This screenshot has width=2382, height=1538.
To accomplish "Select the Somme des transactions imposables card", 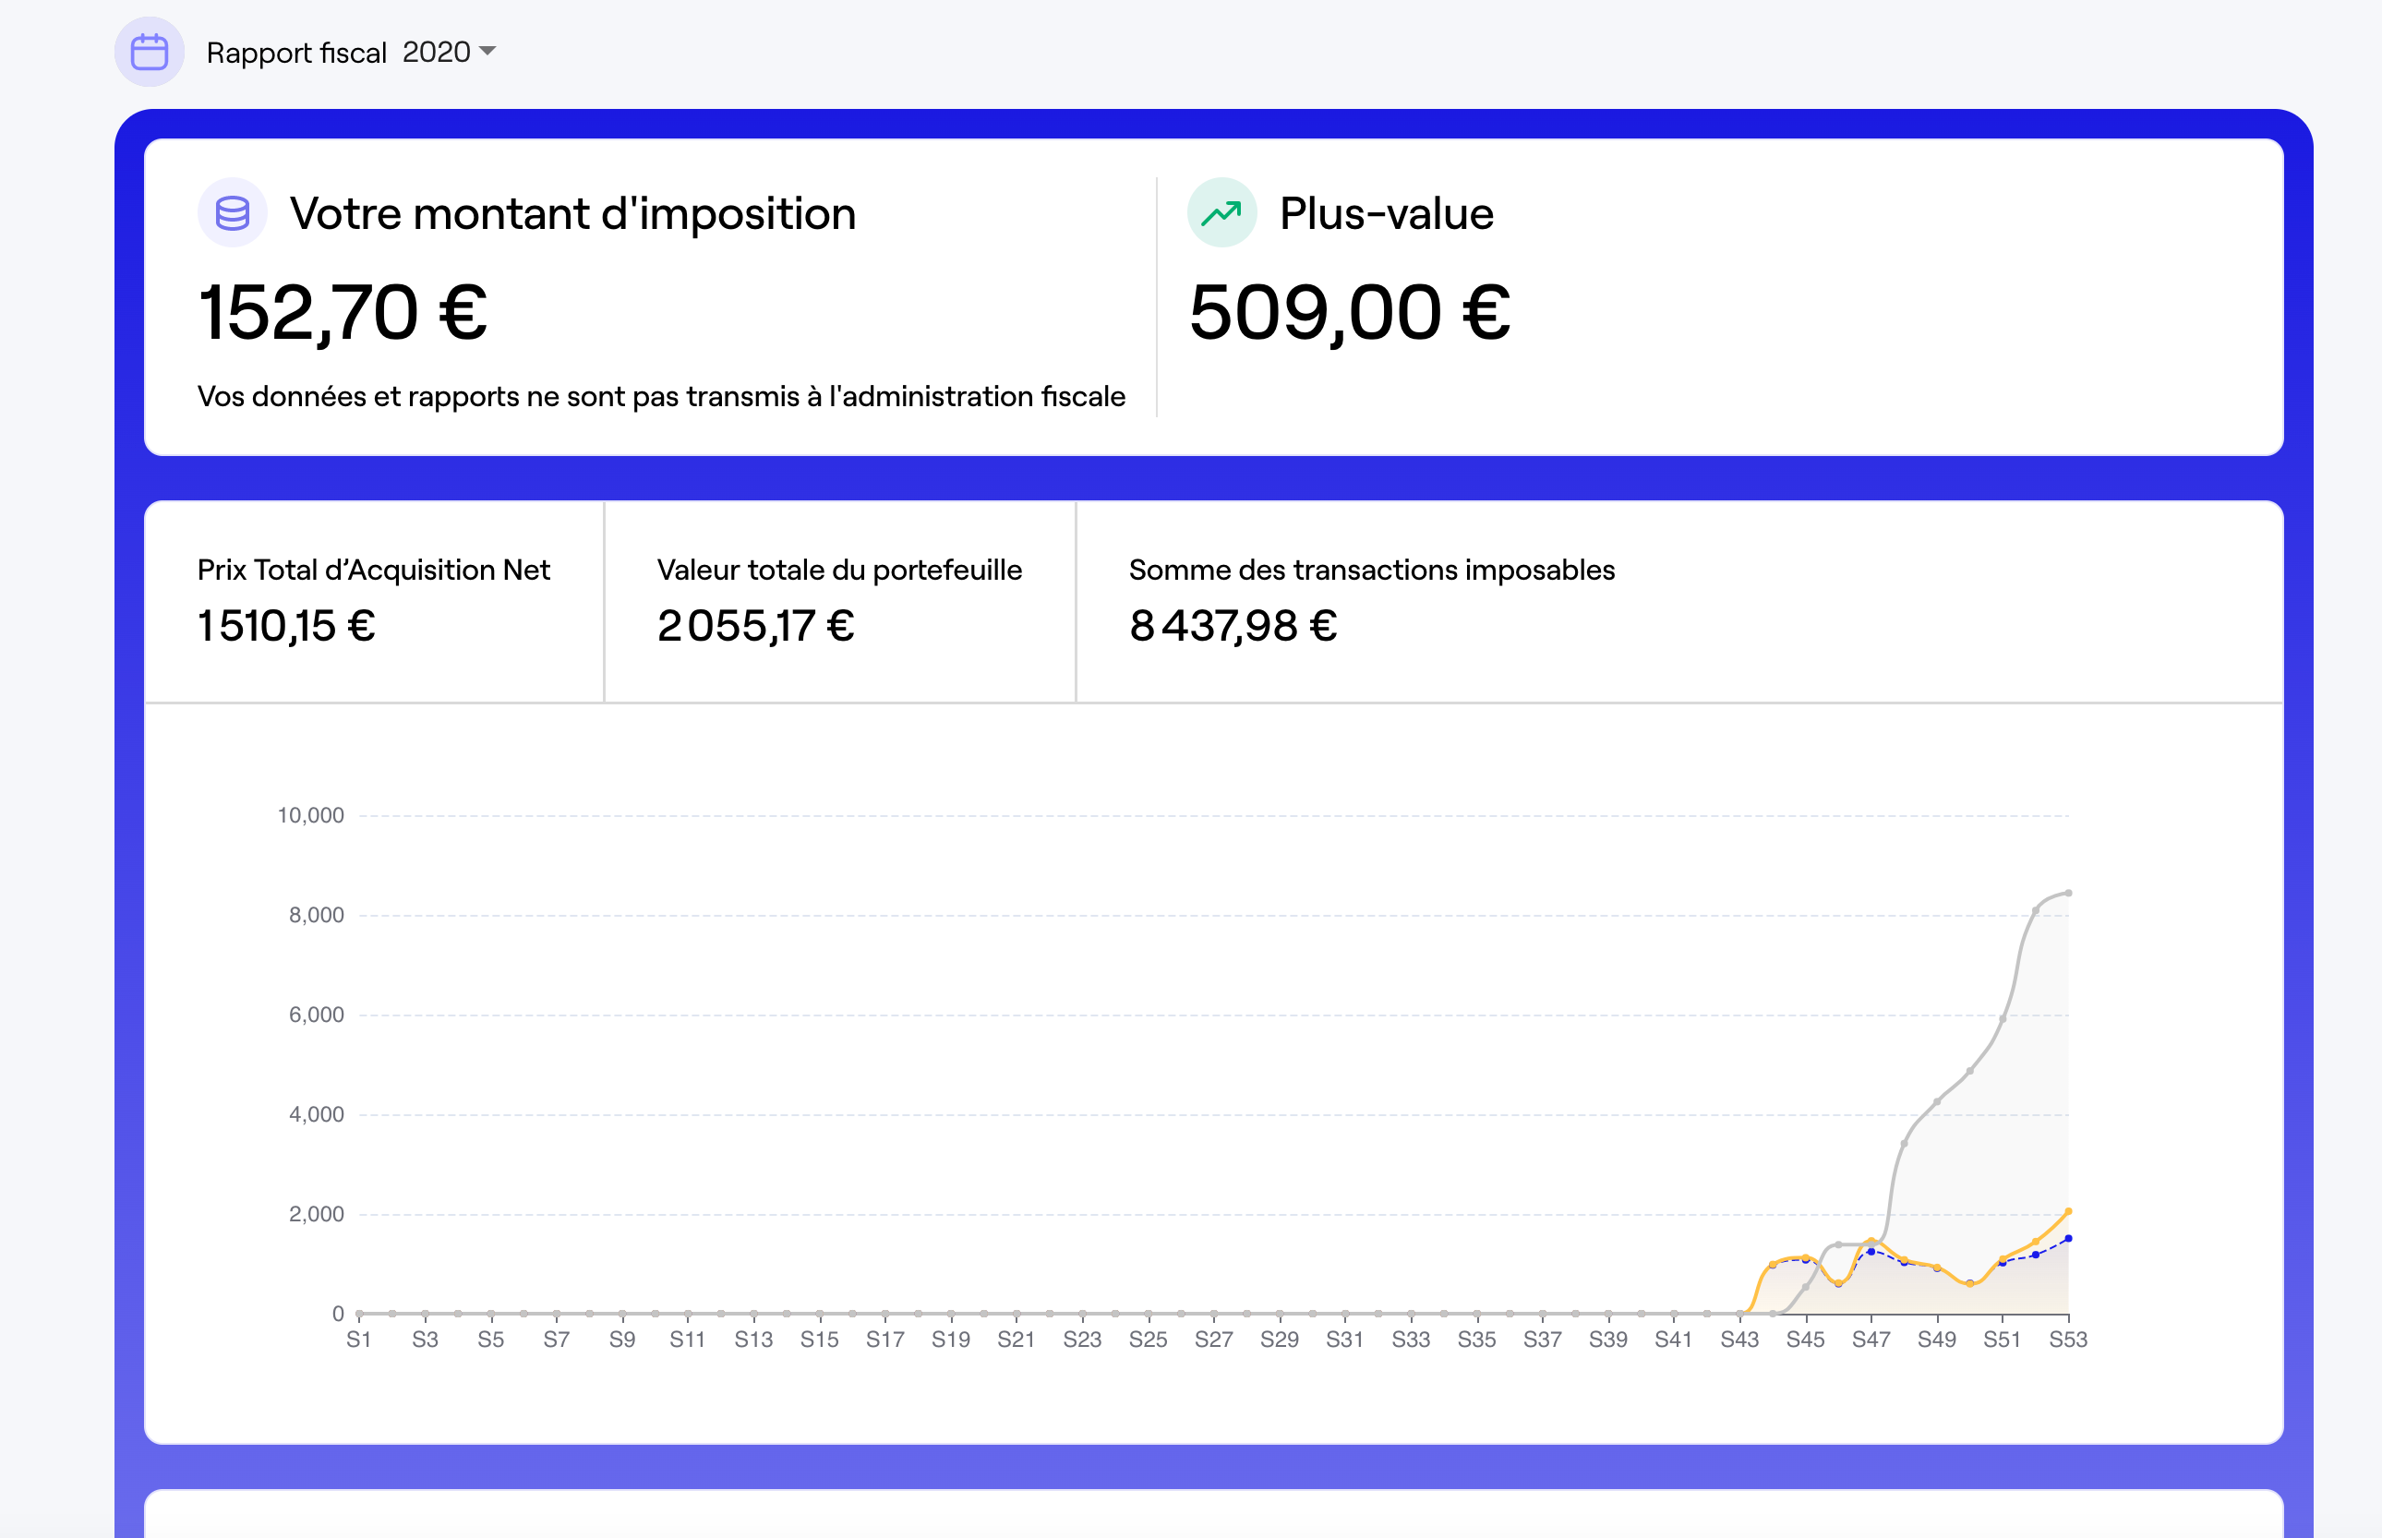I will tap(1370, 601).
